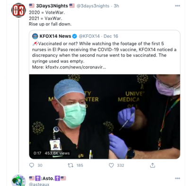The height and width of the screenshot is (186, 192).
Task: Open the KFOX14 News avatar icon
Action: pos(35,36)
